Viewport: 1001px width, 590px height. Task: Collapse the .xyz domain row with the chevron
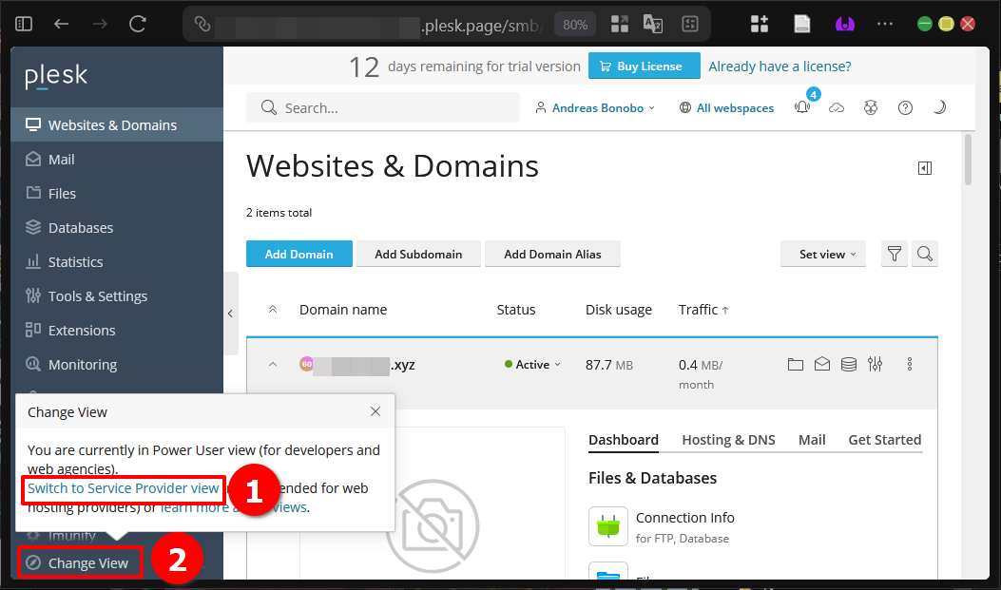pos(273,364)
